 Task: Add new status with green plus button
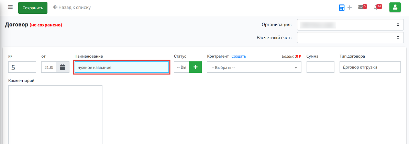195,67
